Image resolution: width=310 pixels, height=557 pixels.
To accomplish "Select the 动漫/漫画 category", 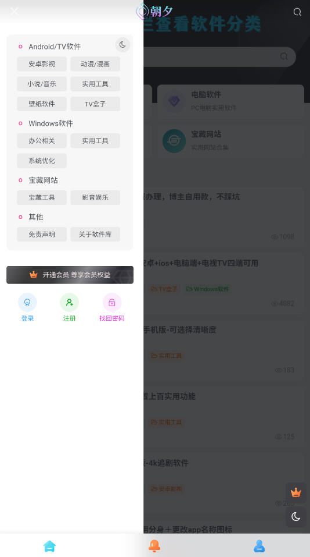I will pyautogui.click(x=95, y=64).
